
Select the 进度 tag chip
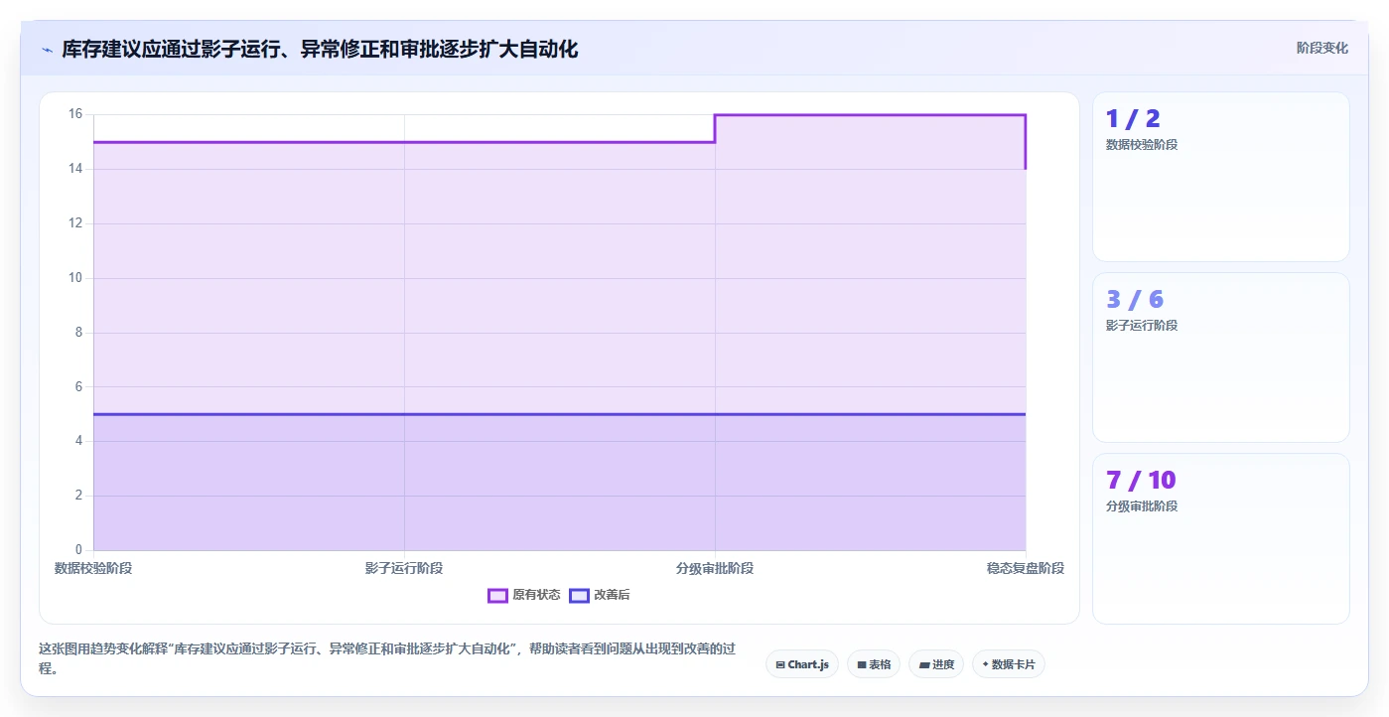coord(936,664)
